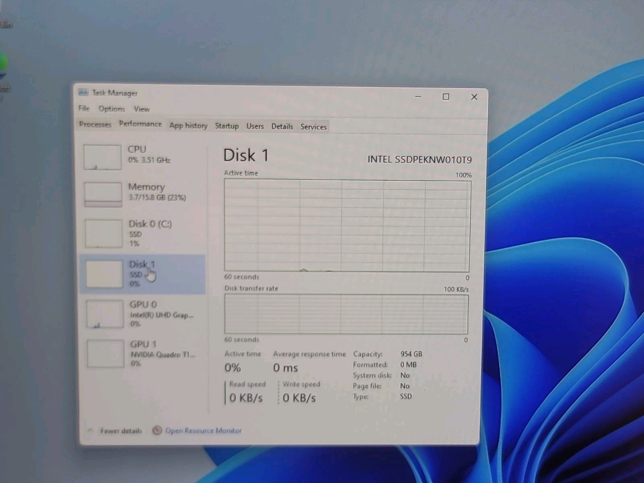Click Open Resource Monitor link
This screenshot has height=483, width=644.
(x=203, y=431)
